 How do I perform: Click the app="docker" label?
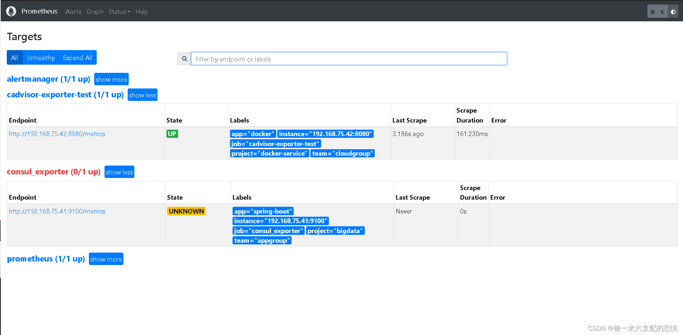click(x=253, y=134)
